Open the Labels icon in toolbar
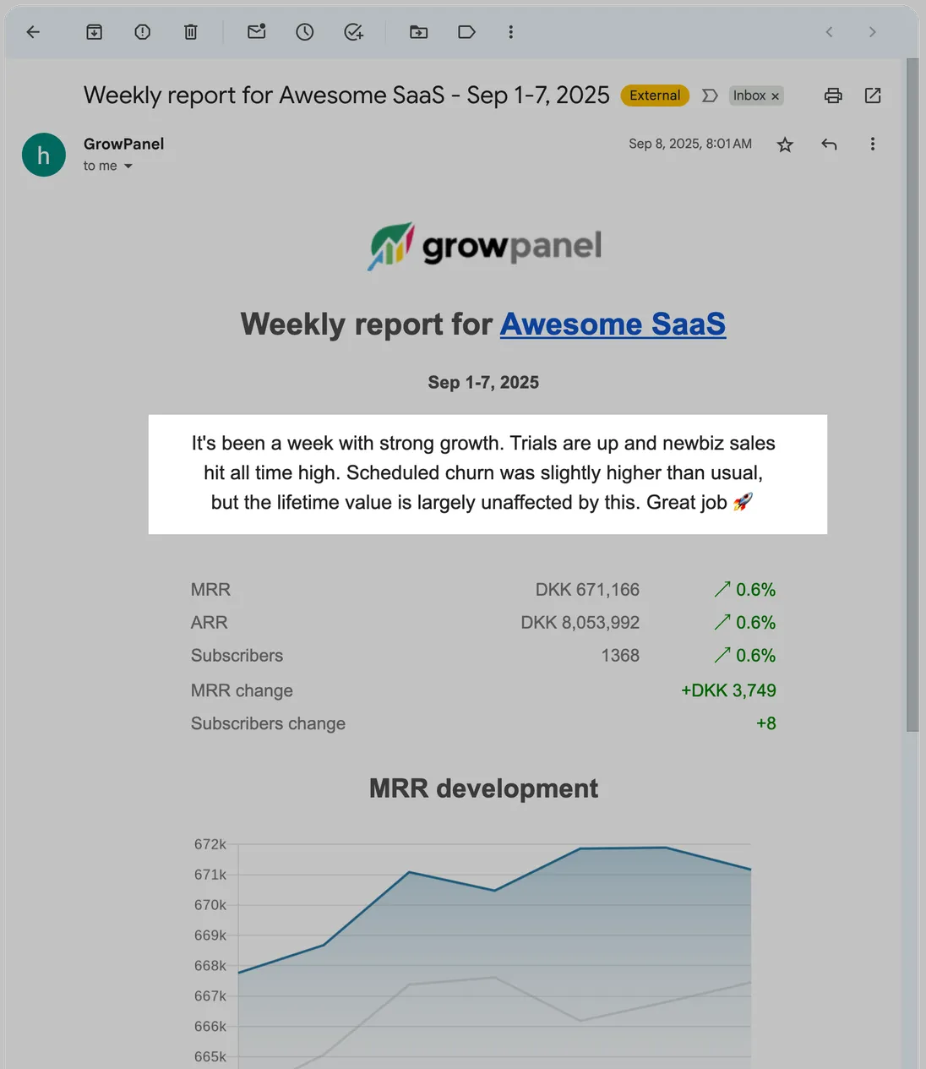 click(466, 32)
